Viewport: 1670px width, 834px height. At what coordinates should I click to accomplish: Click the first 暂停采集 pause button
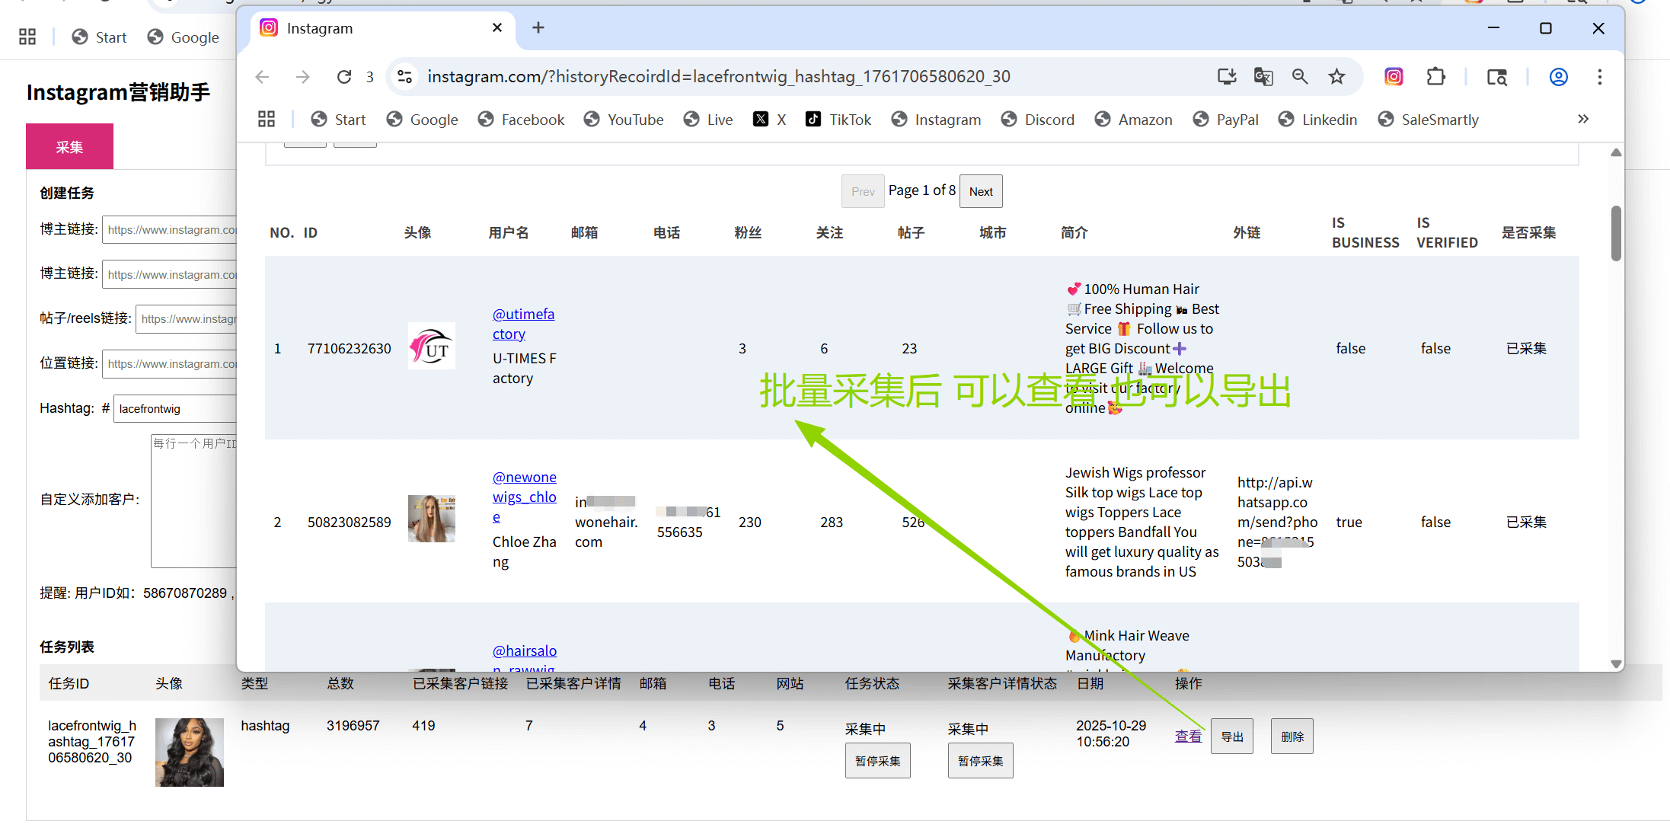tap(877, 761)
